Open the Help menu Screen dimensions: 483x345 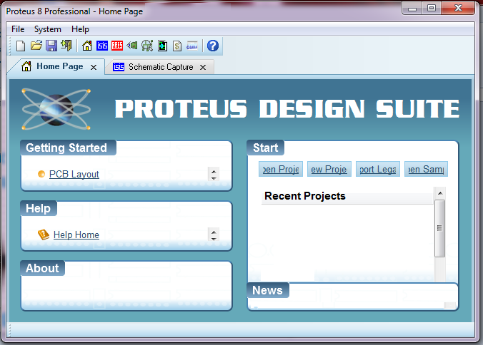[80, 29]
